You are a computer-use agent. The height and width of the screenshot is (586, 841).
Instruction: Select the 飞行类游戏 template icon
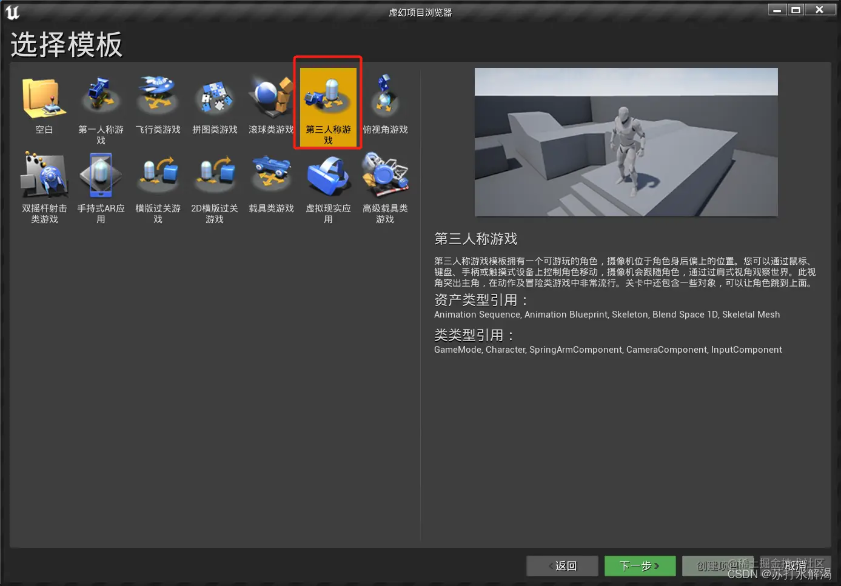(158, 97)
